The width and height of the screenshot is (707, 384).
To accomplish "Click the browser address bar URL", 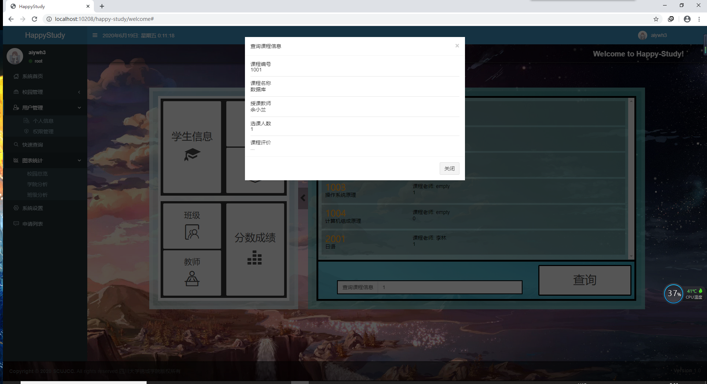I will [105, 19].
